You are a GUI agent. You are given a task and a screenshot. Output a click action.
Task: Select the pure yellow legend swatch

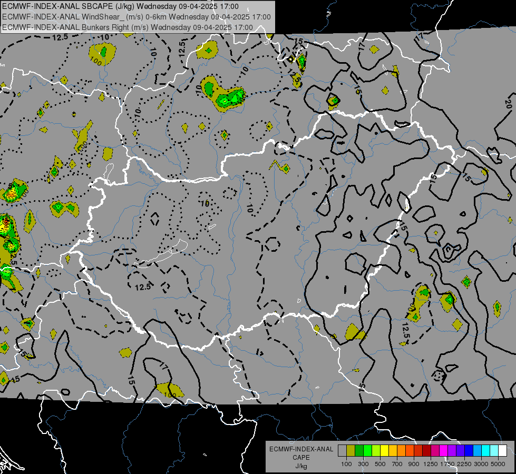(x=384, y=451)
